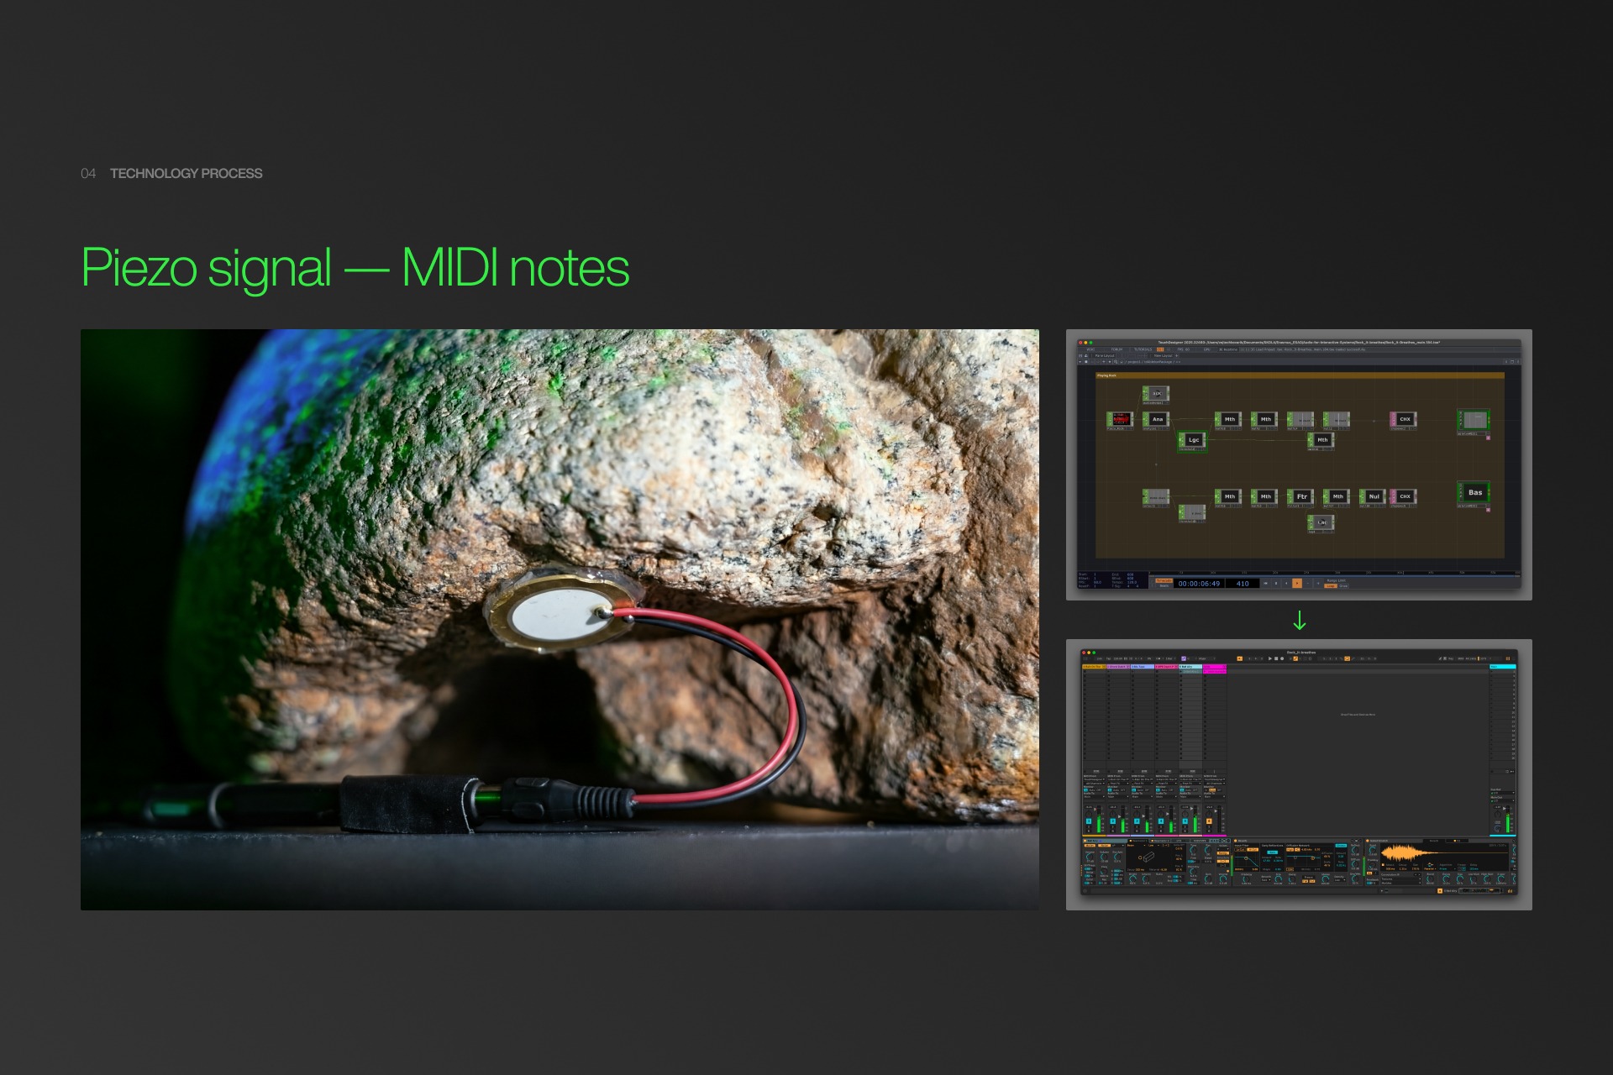Click the play button in Ableton transport
1613x1075 pixels.
point(1269,658)
